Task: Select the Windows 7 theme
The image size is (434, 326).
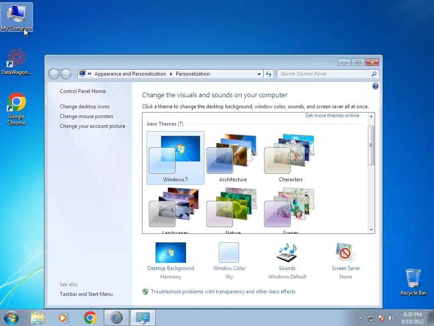Action: [175, 158]
